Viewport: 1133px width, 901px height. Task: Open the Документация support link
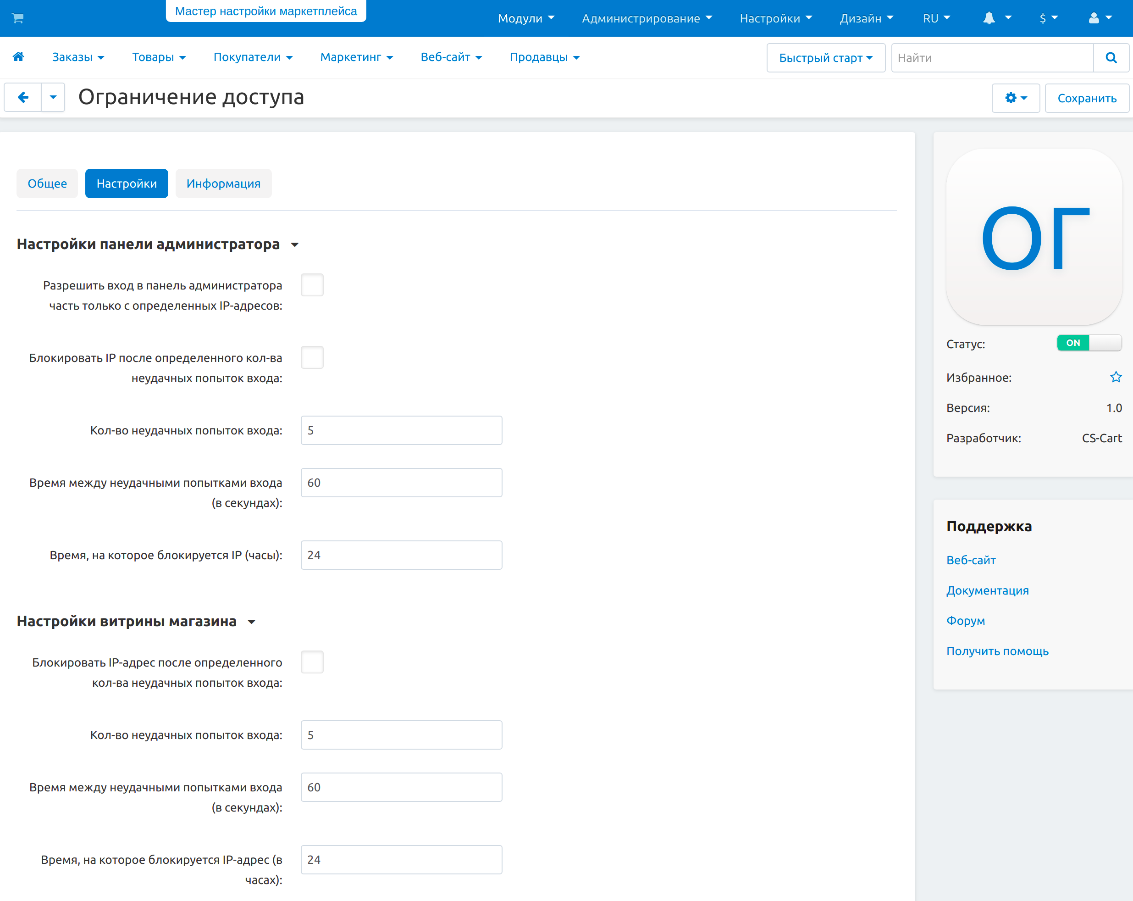988,590
